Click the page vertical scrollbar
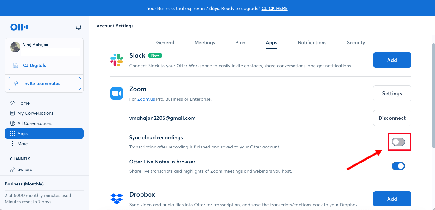 click(433, 96)
